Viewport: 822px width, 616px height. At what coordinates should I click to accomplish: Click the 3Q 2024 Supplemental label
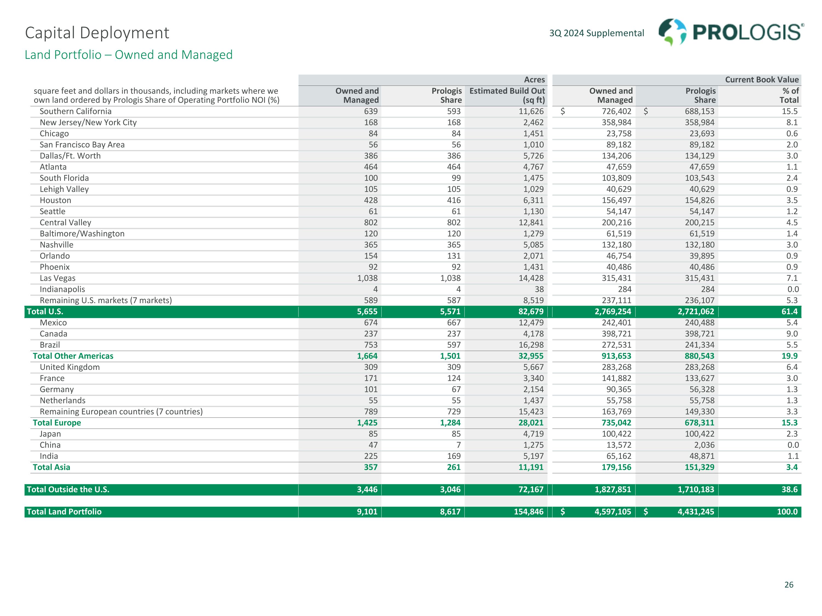pos(596,33)
